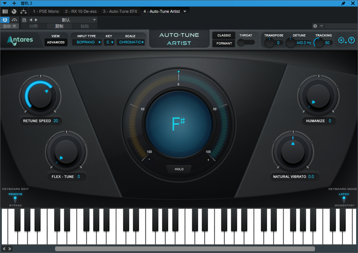Open the Input Type Soprano dropdown

tap(87, 42)
